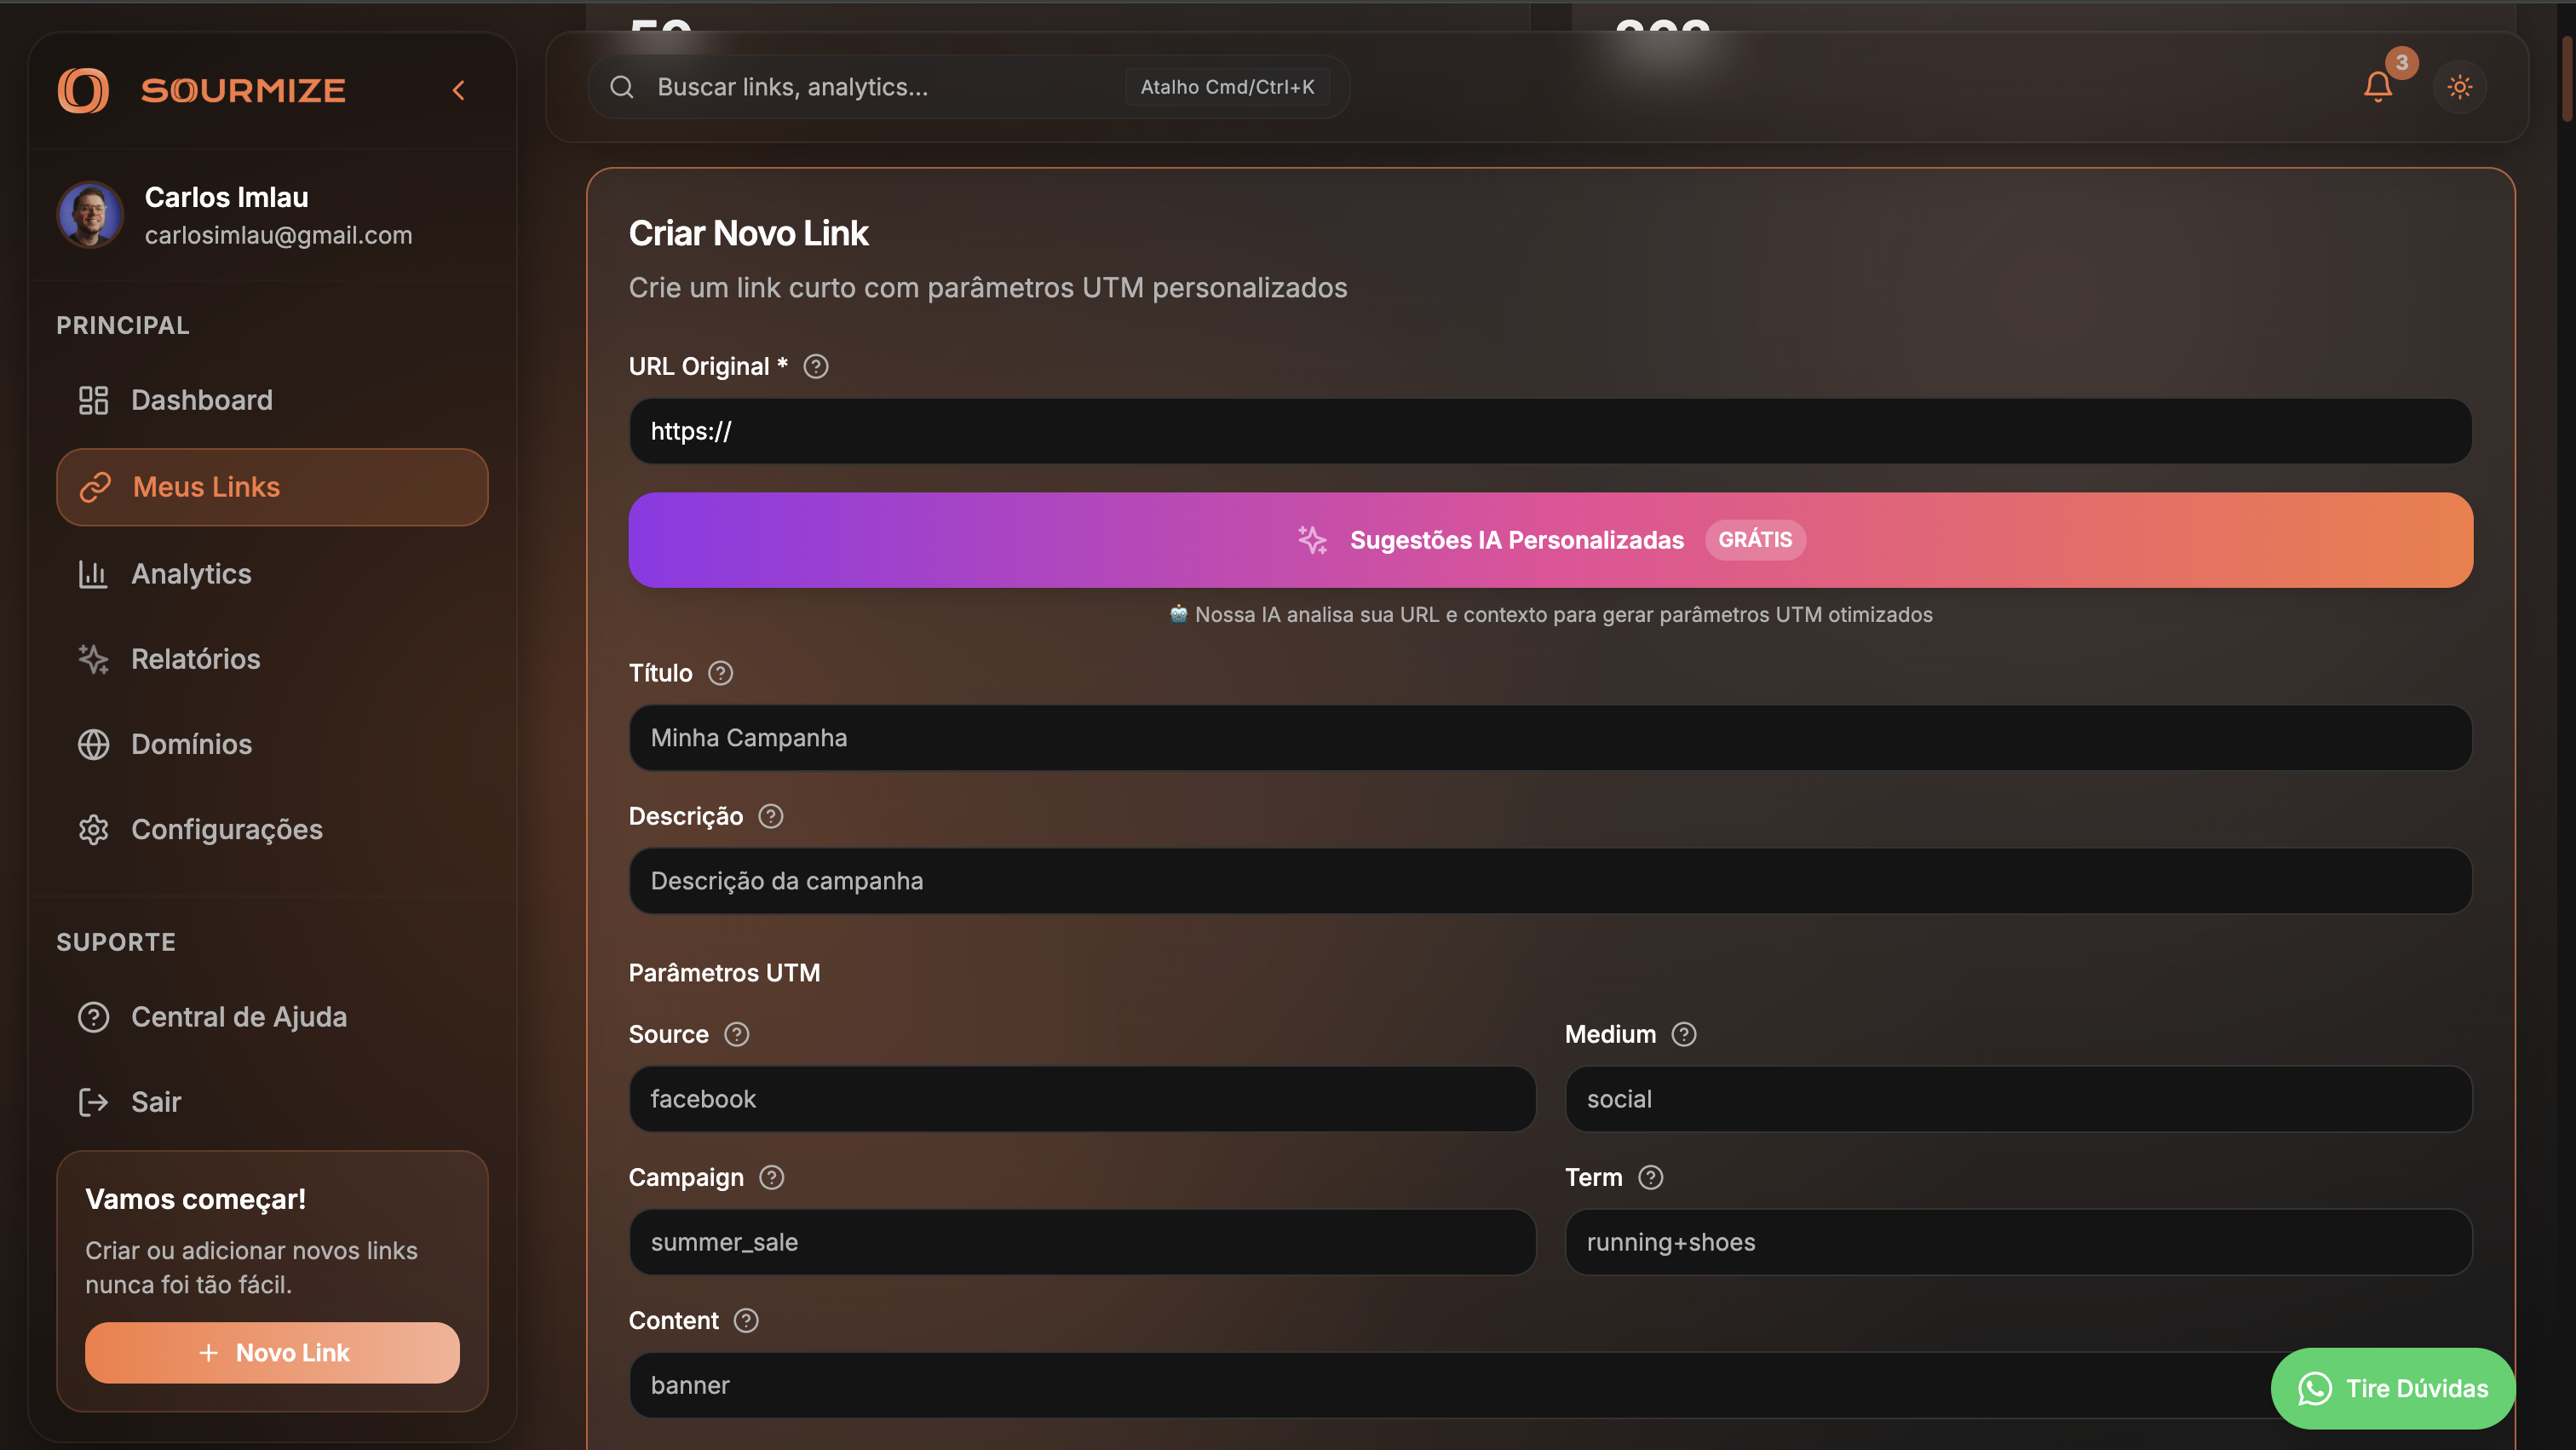Select the Dashboard grid icon
The image size is (2576, 1450).
coord(94,400)
